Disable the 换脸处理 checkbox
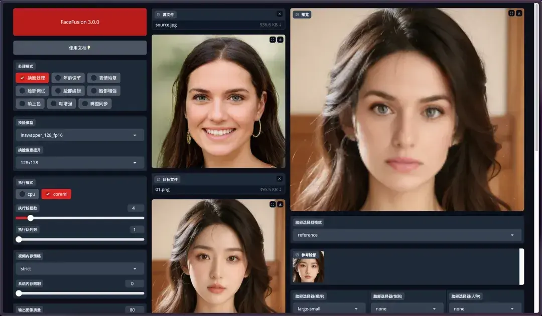 click(x=32, y=78)
